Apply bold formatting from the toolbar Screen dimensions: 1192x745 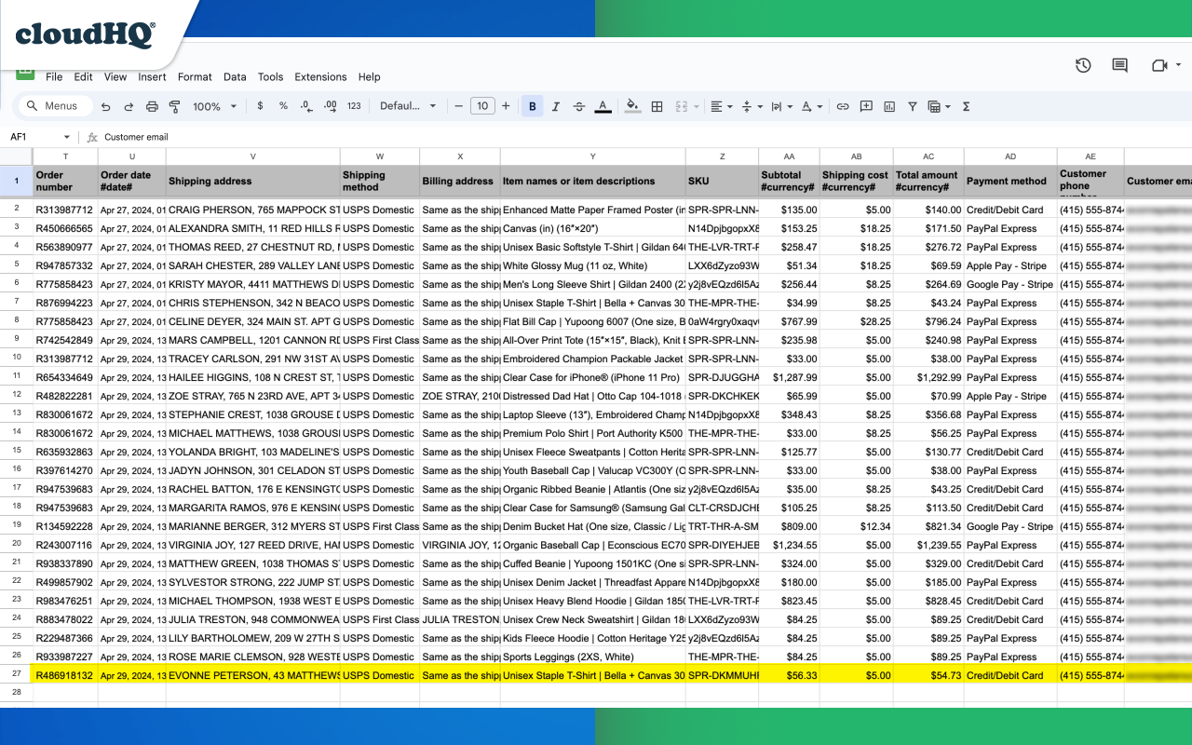532,106
